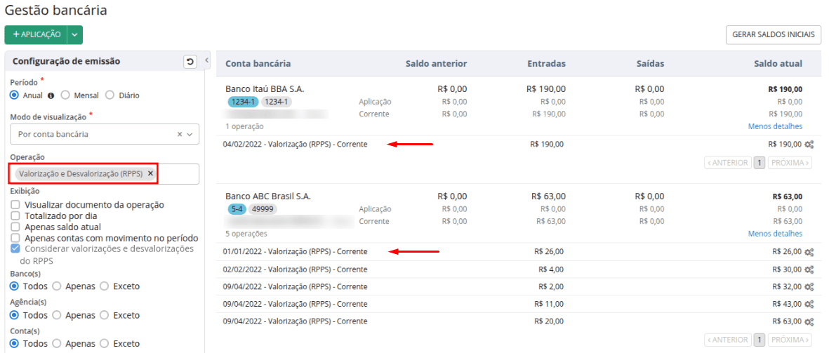Click the Saldo atual column header
Viewport: 829px width, 353px height.
[x=778, y=63]
